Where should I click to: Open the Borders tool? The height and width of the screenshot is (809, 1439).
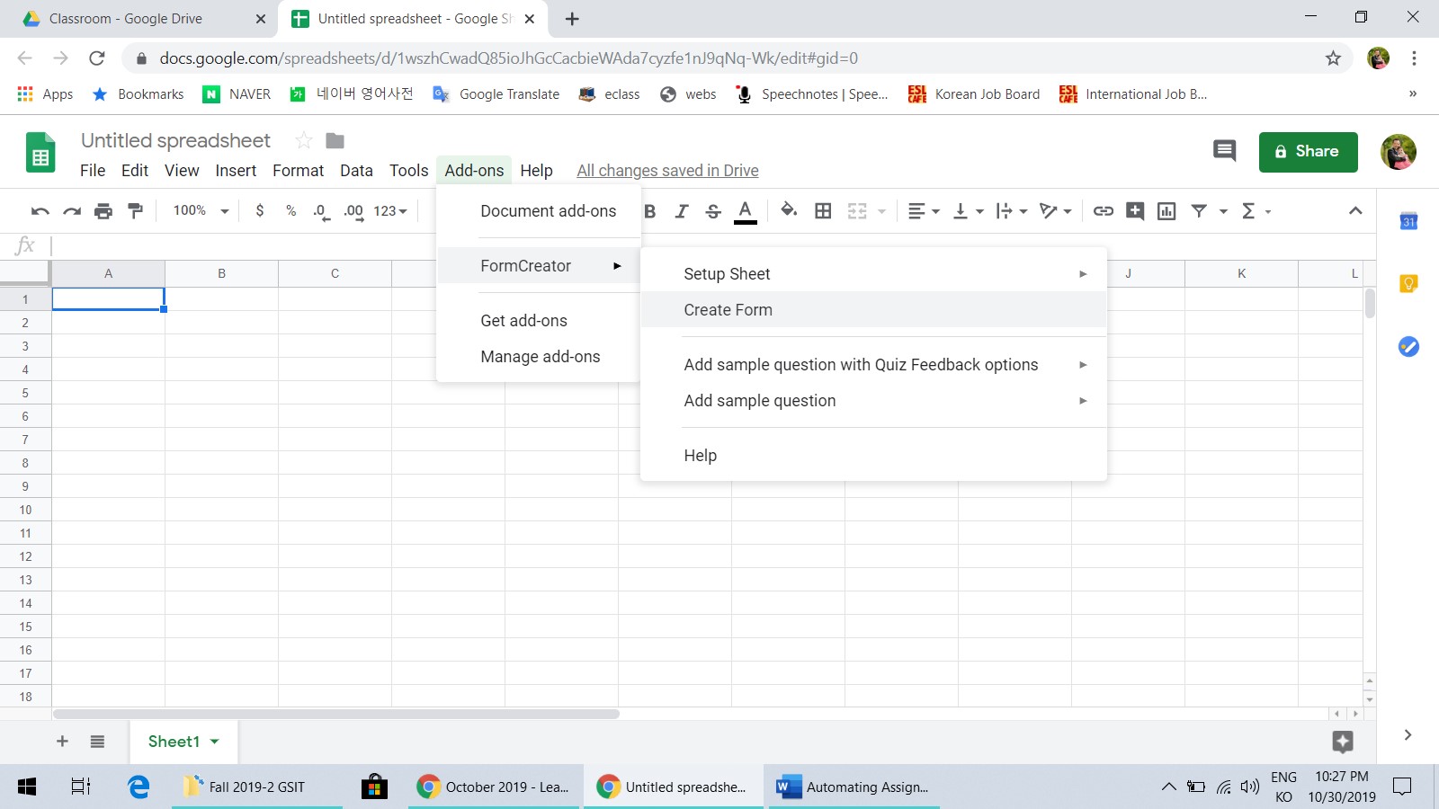point(823,211)
